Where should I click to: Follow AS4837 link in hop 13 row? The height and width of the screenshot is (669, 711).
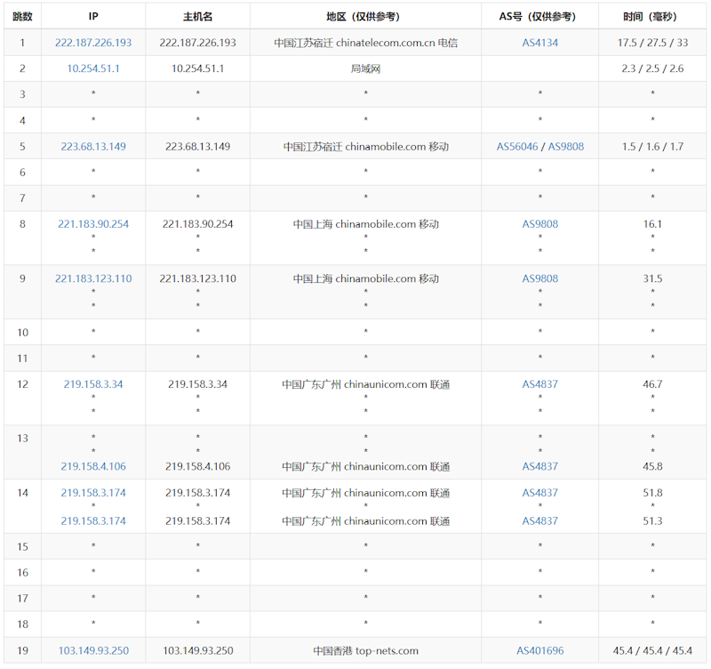(539, 466)
